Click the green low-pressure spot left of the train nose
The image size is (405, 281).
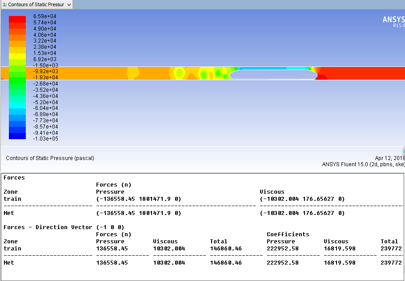click(218, 73)
